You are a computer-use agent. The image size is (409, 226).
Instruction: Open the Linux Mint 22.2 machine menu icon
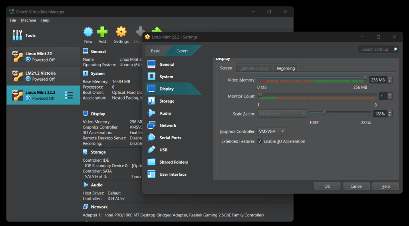click(69, 95)
